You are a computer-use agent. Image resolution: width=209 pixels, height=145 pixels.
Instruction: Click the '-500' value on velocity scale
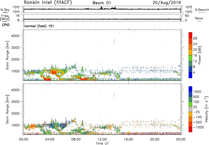click(198, 122)
